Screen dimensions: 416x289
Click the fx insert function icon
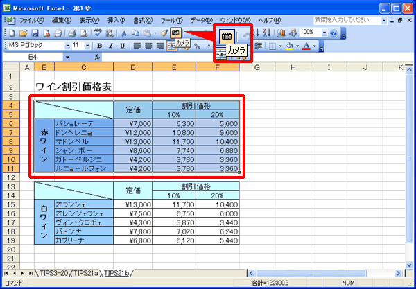pyautogui.click(x=97, y=57)
